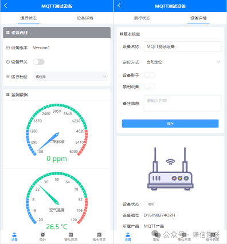Image resolution: width=227 pixels, height=244 pixels.
Task: Click device number D16Y98274O2H
Action: point(159,215)
